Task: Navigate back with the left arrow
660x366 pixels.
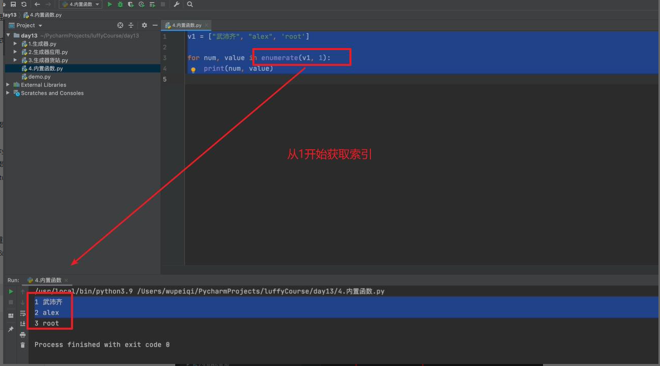Action: [x=37, y=4]
